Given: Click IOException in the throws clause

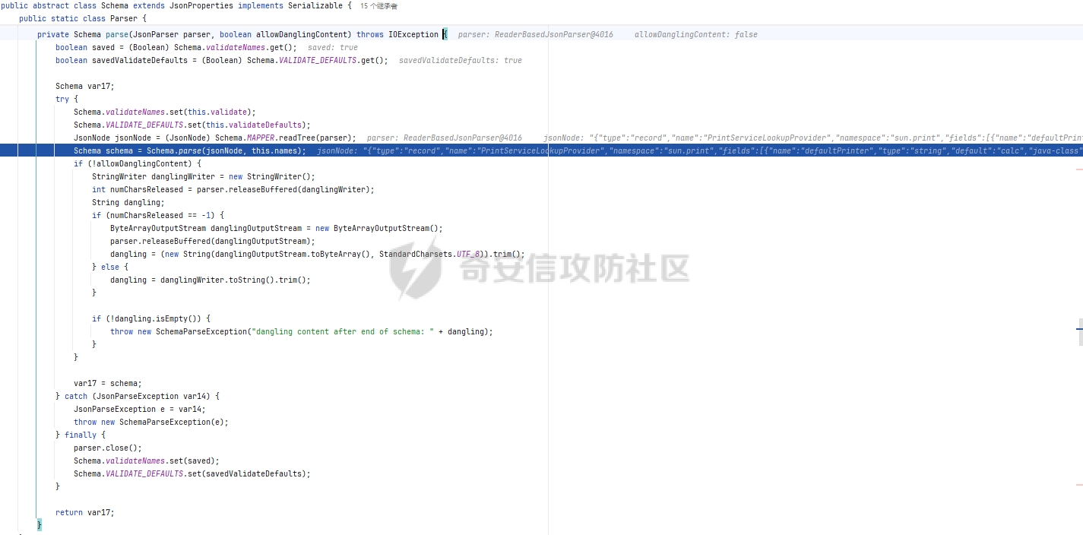Looking at the screenshot, I should (x=413, y=34).
